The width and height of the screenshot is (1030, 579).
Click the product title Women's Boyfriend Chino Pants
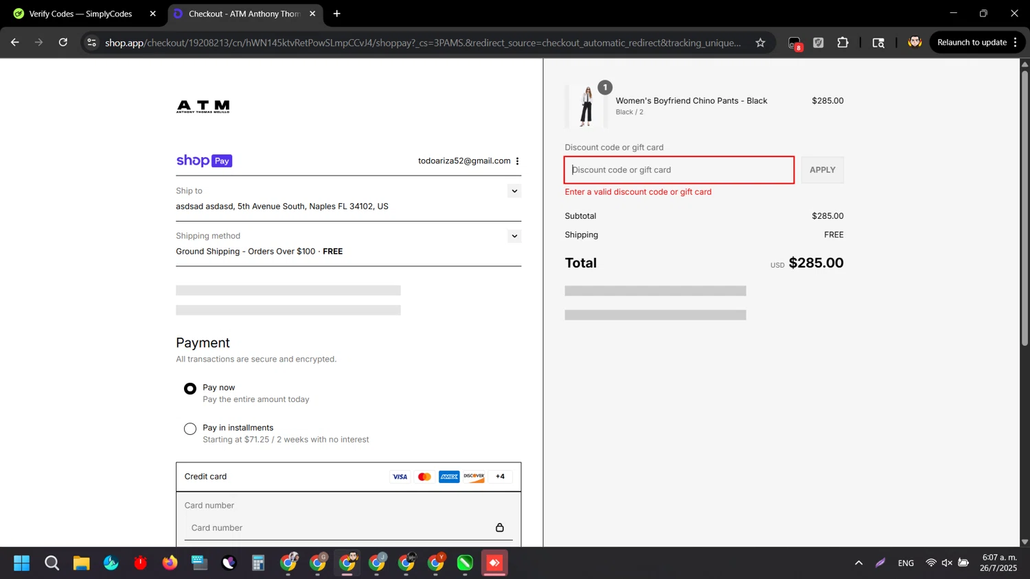691,101
